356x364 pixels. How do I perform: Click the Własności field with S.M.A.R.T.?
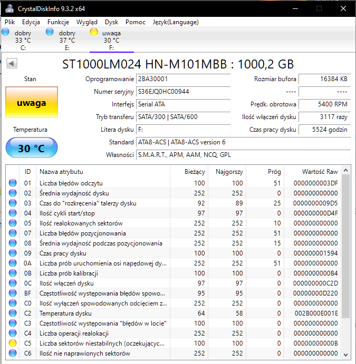tap(244, 154)
